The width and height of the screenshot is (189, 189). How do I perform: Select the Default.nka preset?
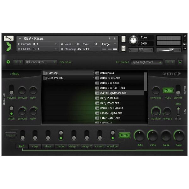tap(119, 73)
